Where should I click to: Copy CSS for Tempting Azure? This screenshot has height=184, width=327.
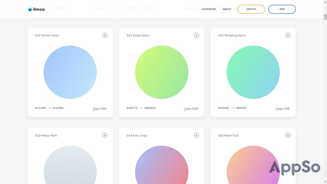point(282,109)
